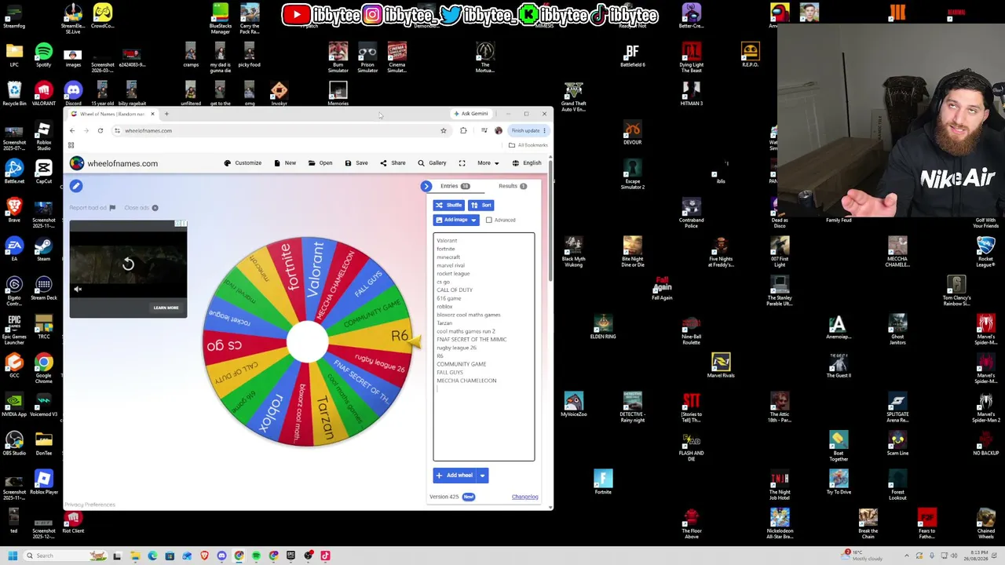
Task: Open Chrome media controls icon
Action: tap(484, 131)
